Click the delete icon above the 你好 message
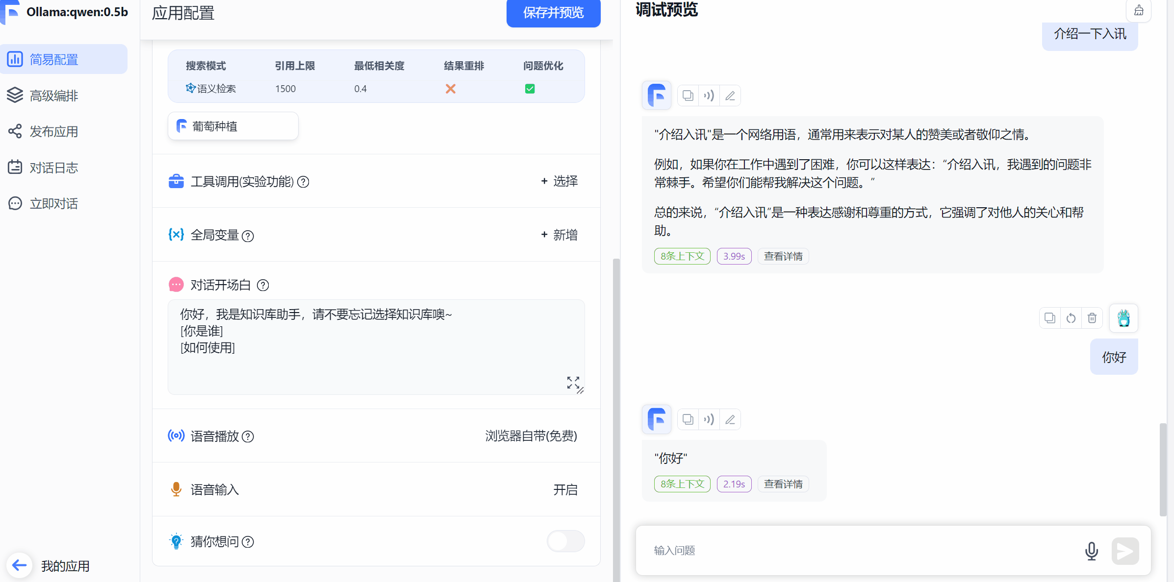 (x=1092, y=318)
